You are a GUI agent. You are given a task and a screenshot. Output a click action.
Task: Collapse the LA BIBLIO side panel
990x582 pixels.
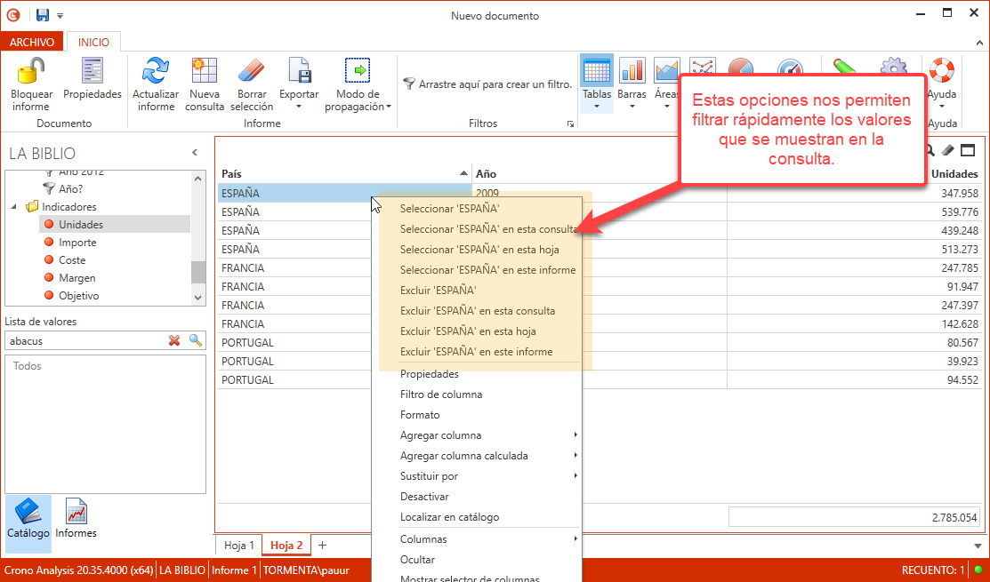[x=195, y=153]
